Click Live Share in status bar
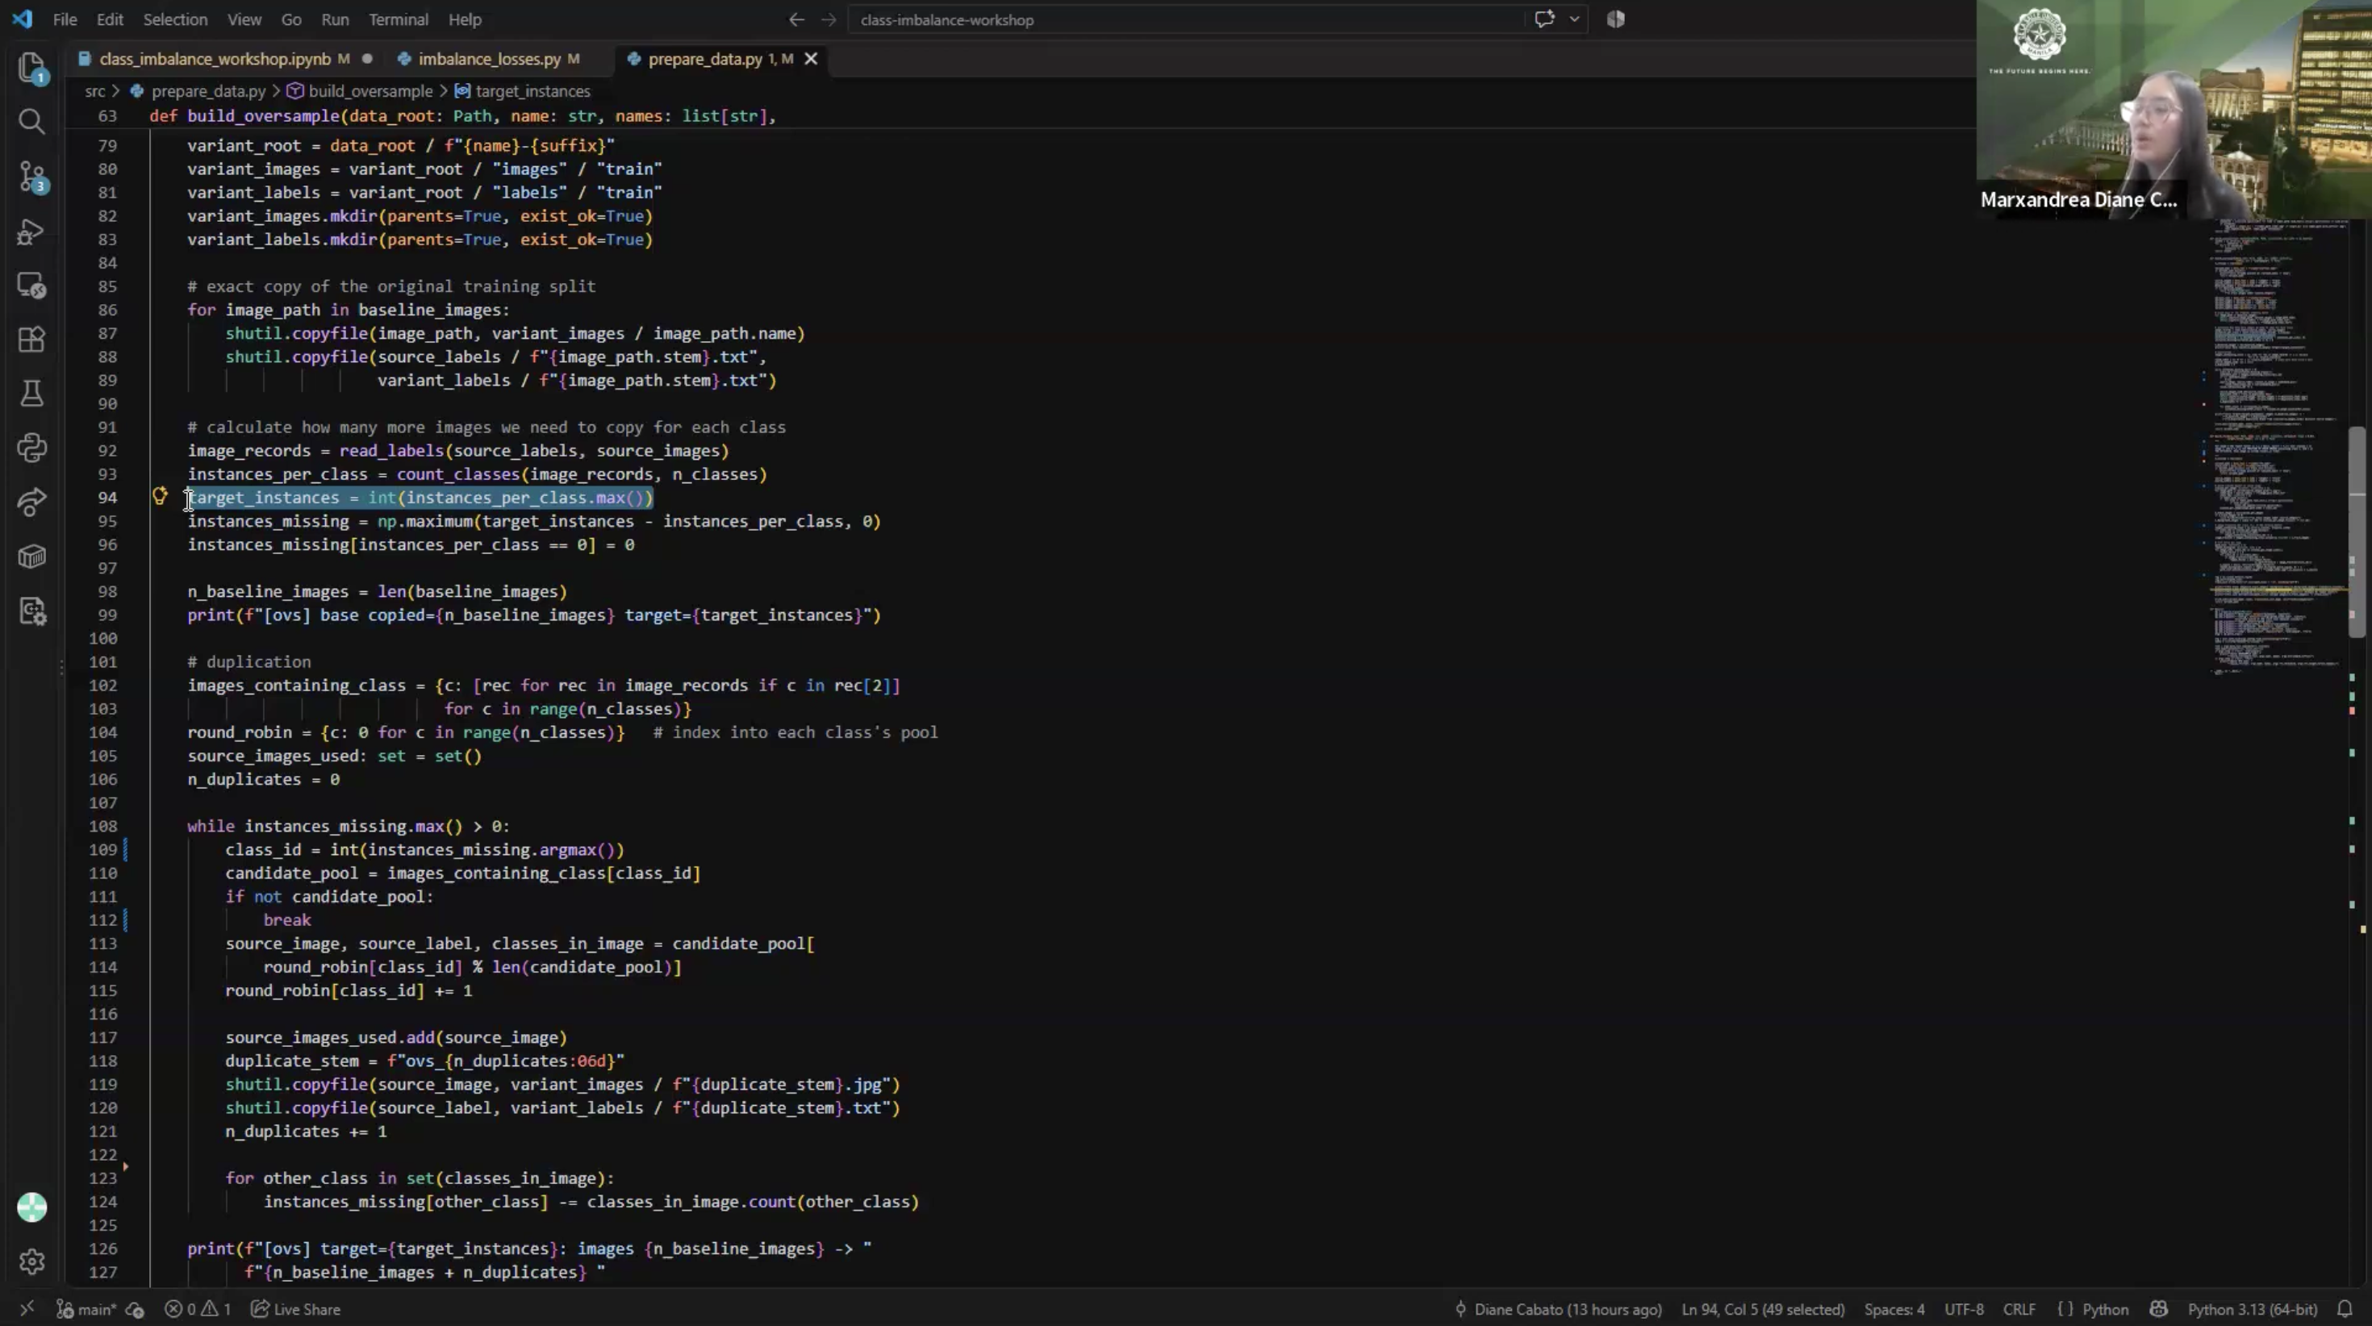2372x1326 pixels. [295, 1308]
